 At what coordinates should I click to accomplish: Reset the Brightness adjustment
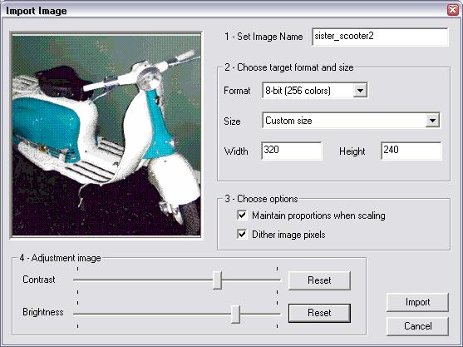tap(319, 313)
